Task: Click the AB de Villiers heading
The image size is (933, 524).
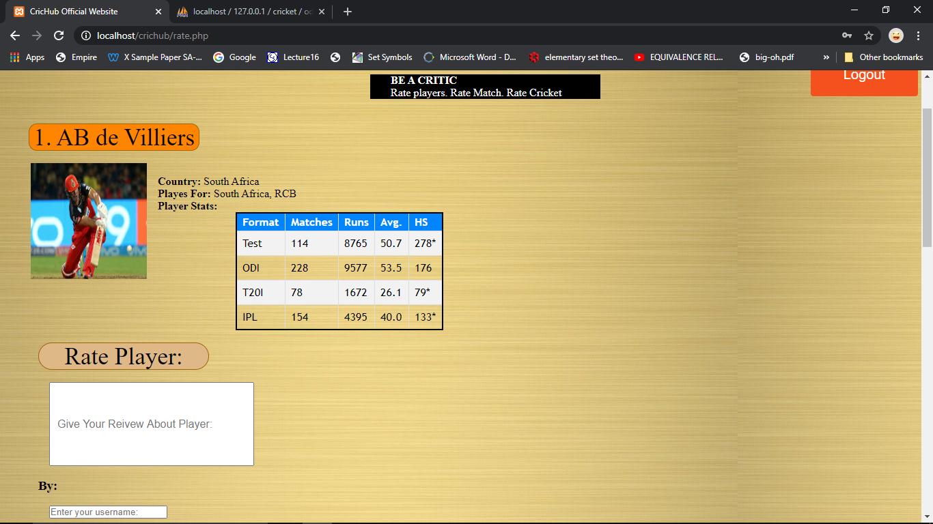Action: coord(114,137)
